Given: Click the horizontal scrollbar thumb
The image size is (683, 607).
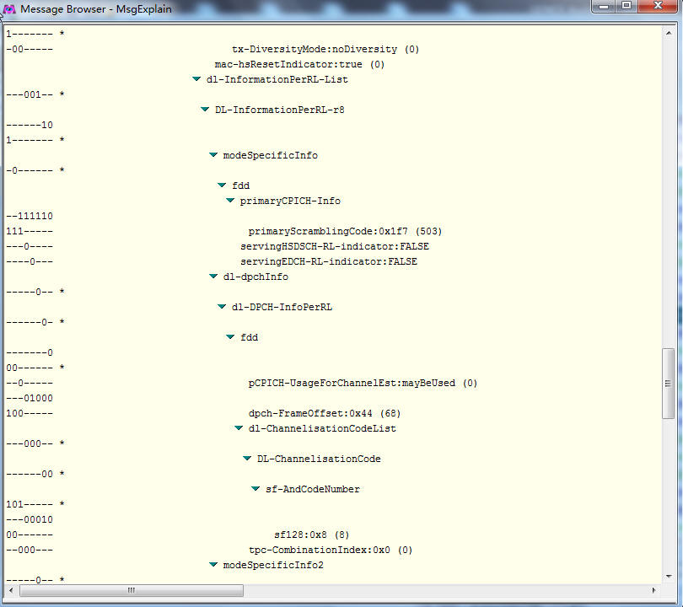Looking at the screenshot, I should coord(131,590).
